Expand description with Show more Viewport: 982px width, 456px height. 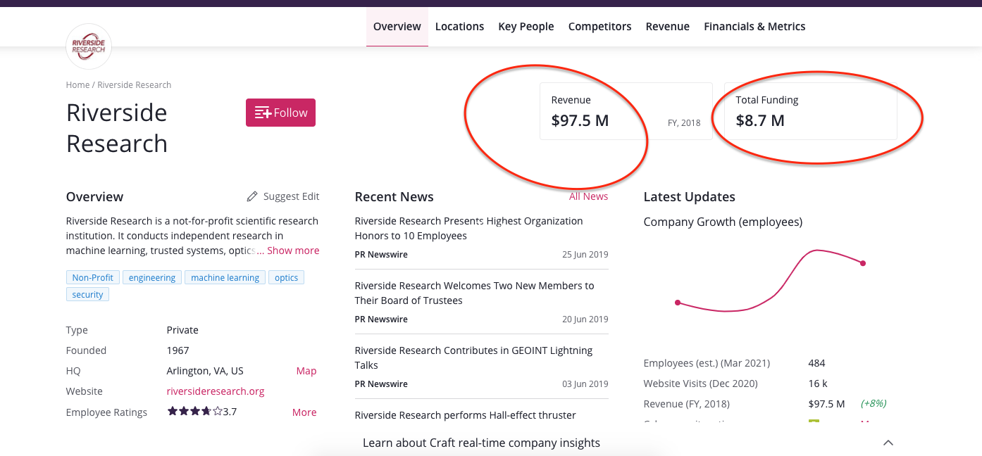click(x=293, y=251)
